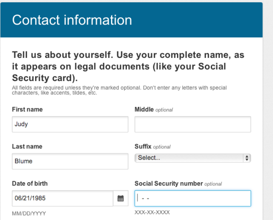This screenshot has height=220, width=273.
Task: Click the Suffix label text
Action: [x=143, y=146]
